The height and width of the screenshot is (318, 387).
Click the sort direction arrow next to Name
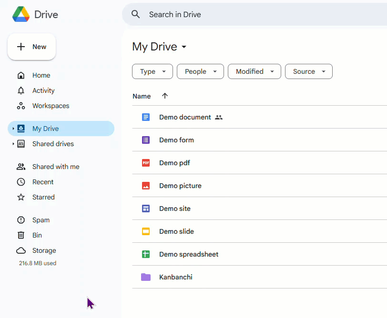[x=165, y=96]
